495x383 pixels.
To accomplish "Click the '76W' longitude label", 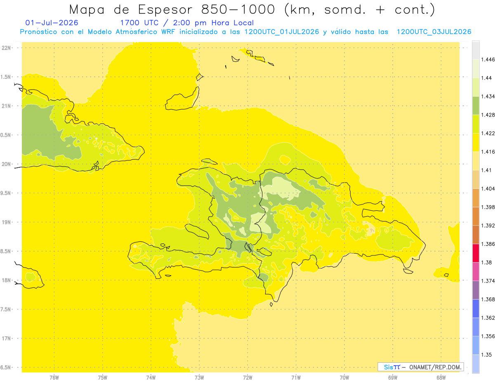I will [x=54, y=378].
